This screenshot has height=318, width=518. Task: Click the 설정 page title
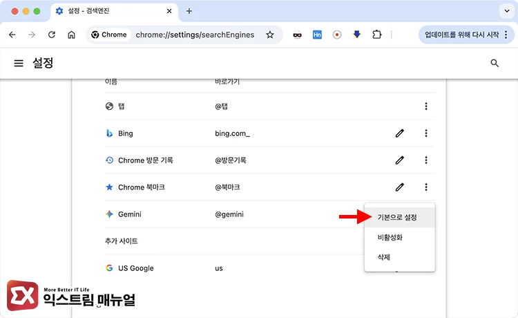(x=43, y=63)
